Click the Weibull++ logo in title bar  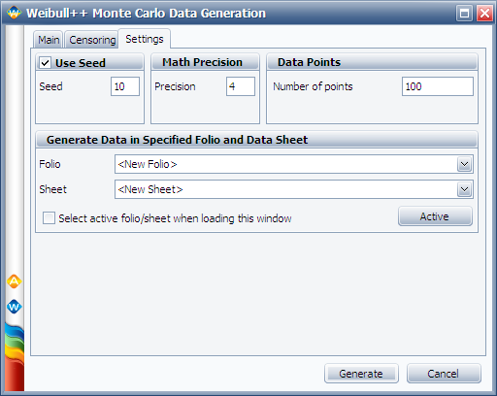click(x=14, y=13)
